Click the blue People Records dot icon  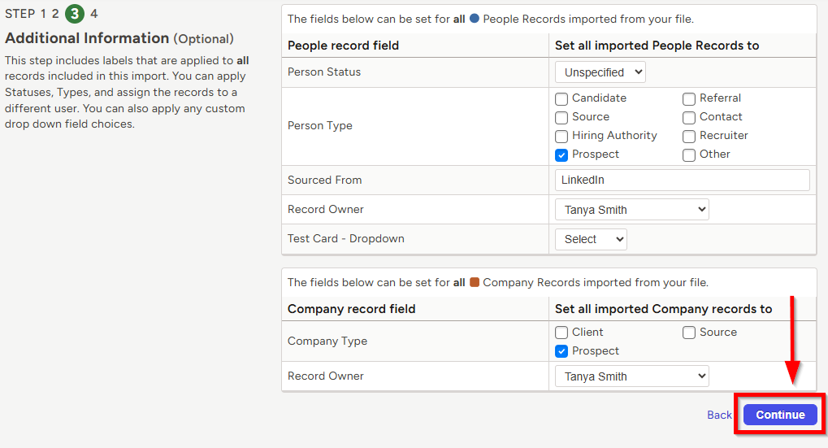click(x=475, y=19)
